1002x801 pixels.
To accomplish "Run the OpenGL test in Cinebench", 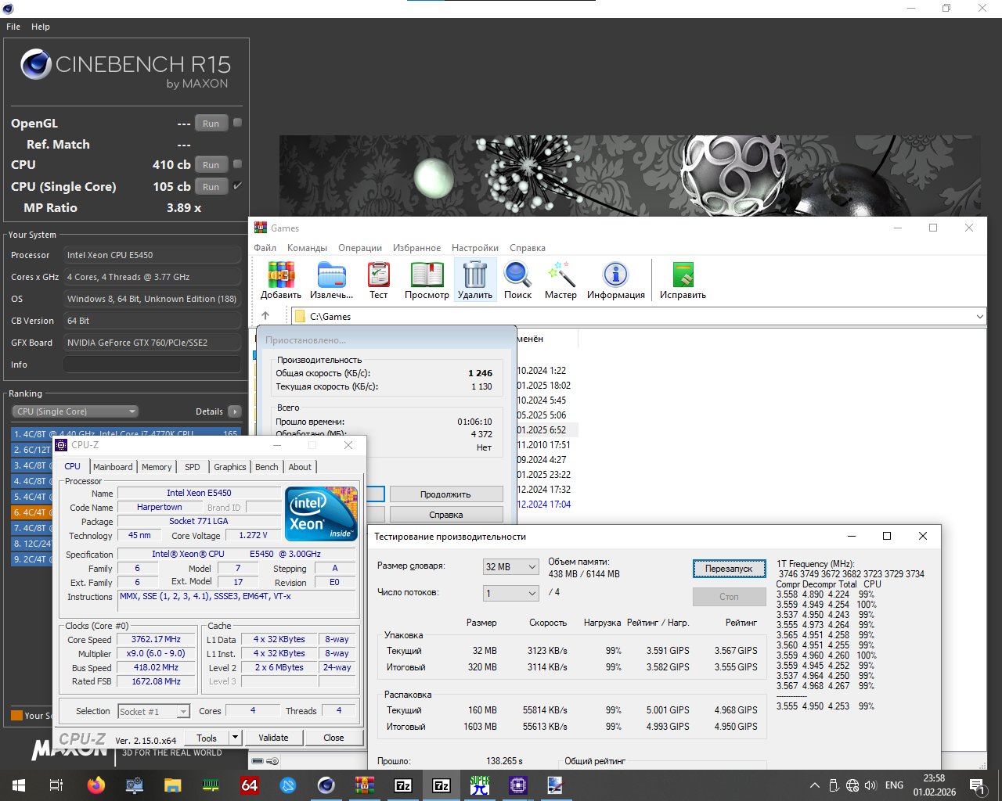I will point(211,124).
